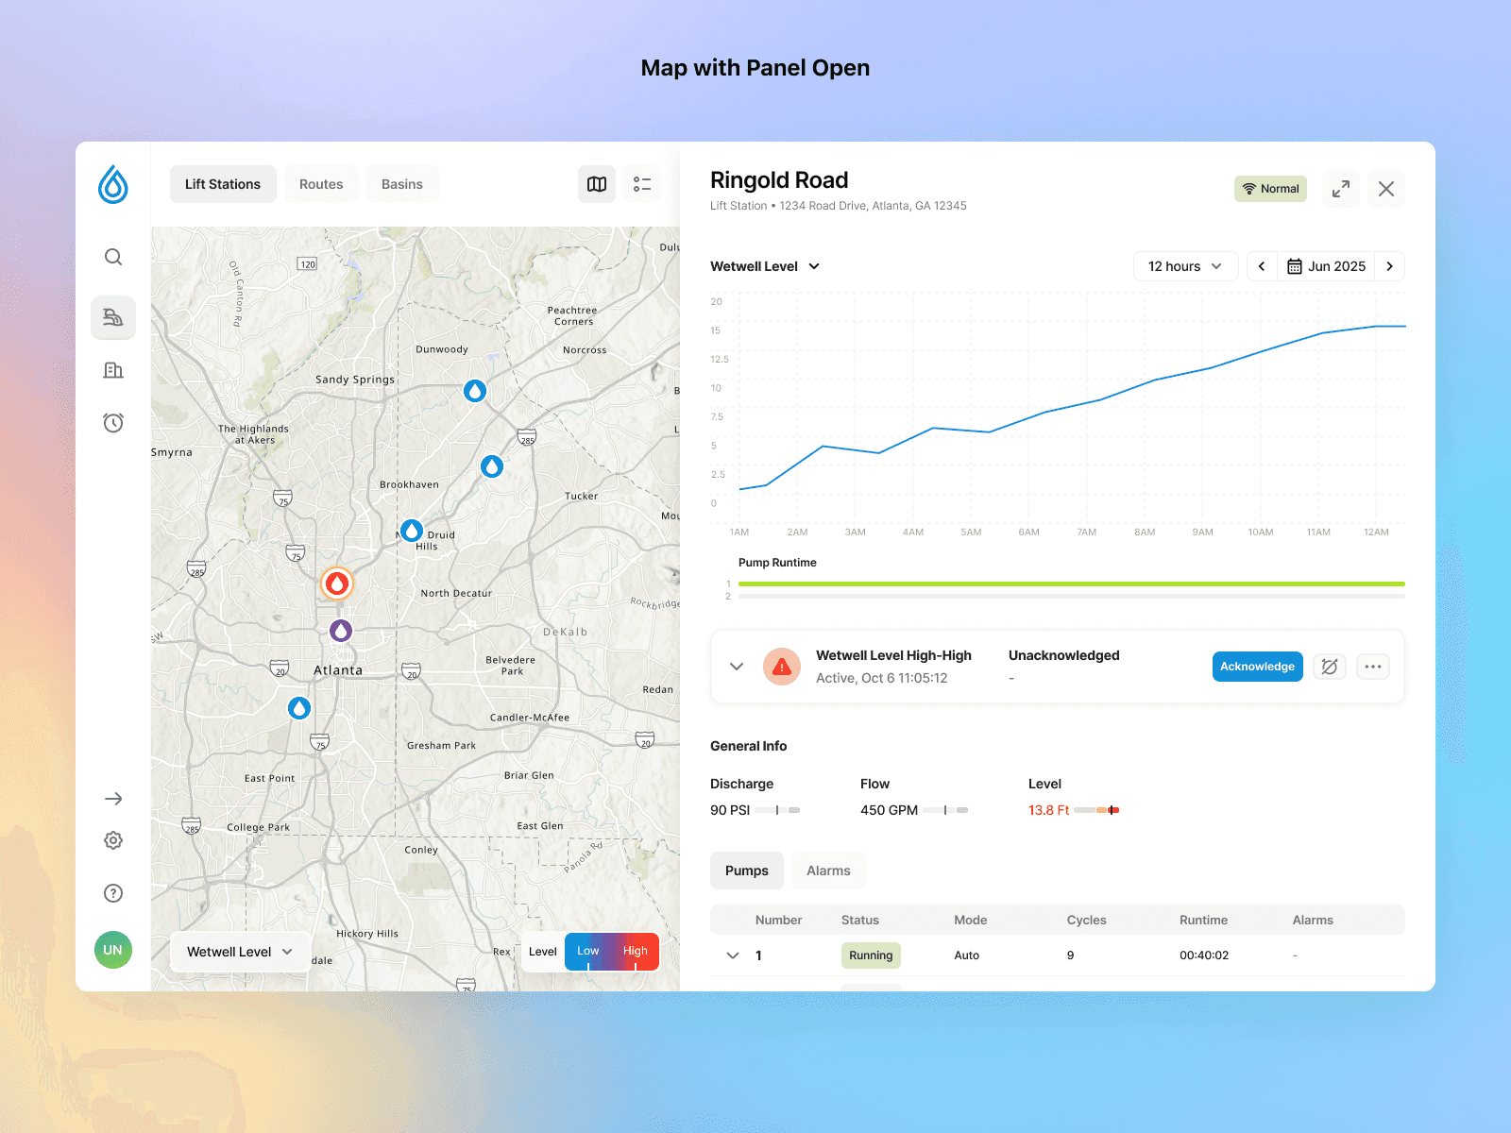Click the water drop app logo
The width and height of the screenshot is (1511, 1133).
click(113, 184)
